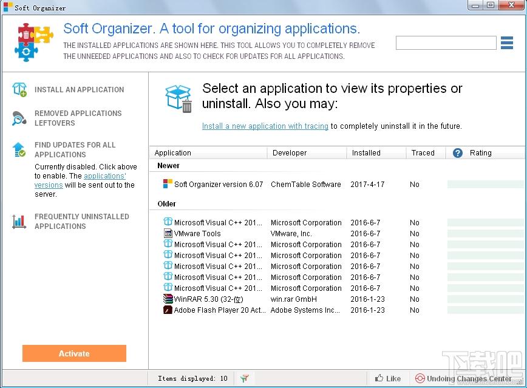Click the VMware Tools row icon
Viewport: 527px width, 388px height.
(168, 233)
